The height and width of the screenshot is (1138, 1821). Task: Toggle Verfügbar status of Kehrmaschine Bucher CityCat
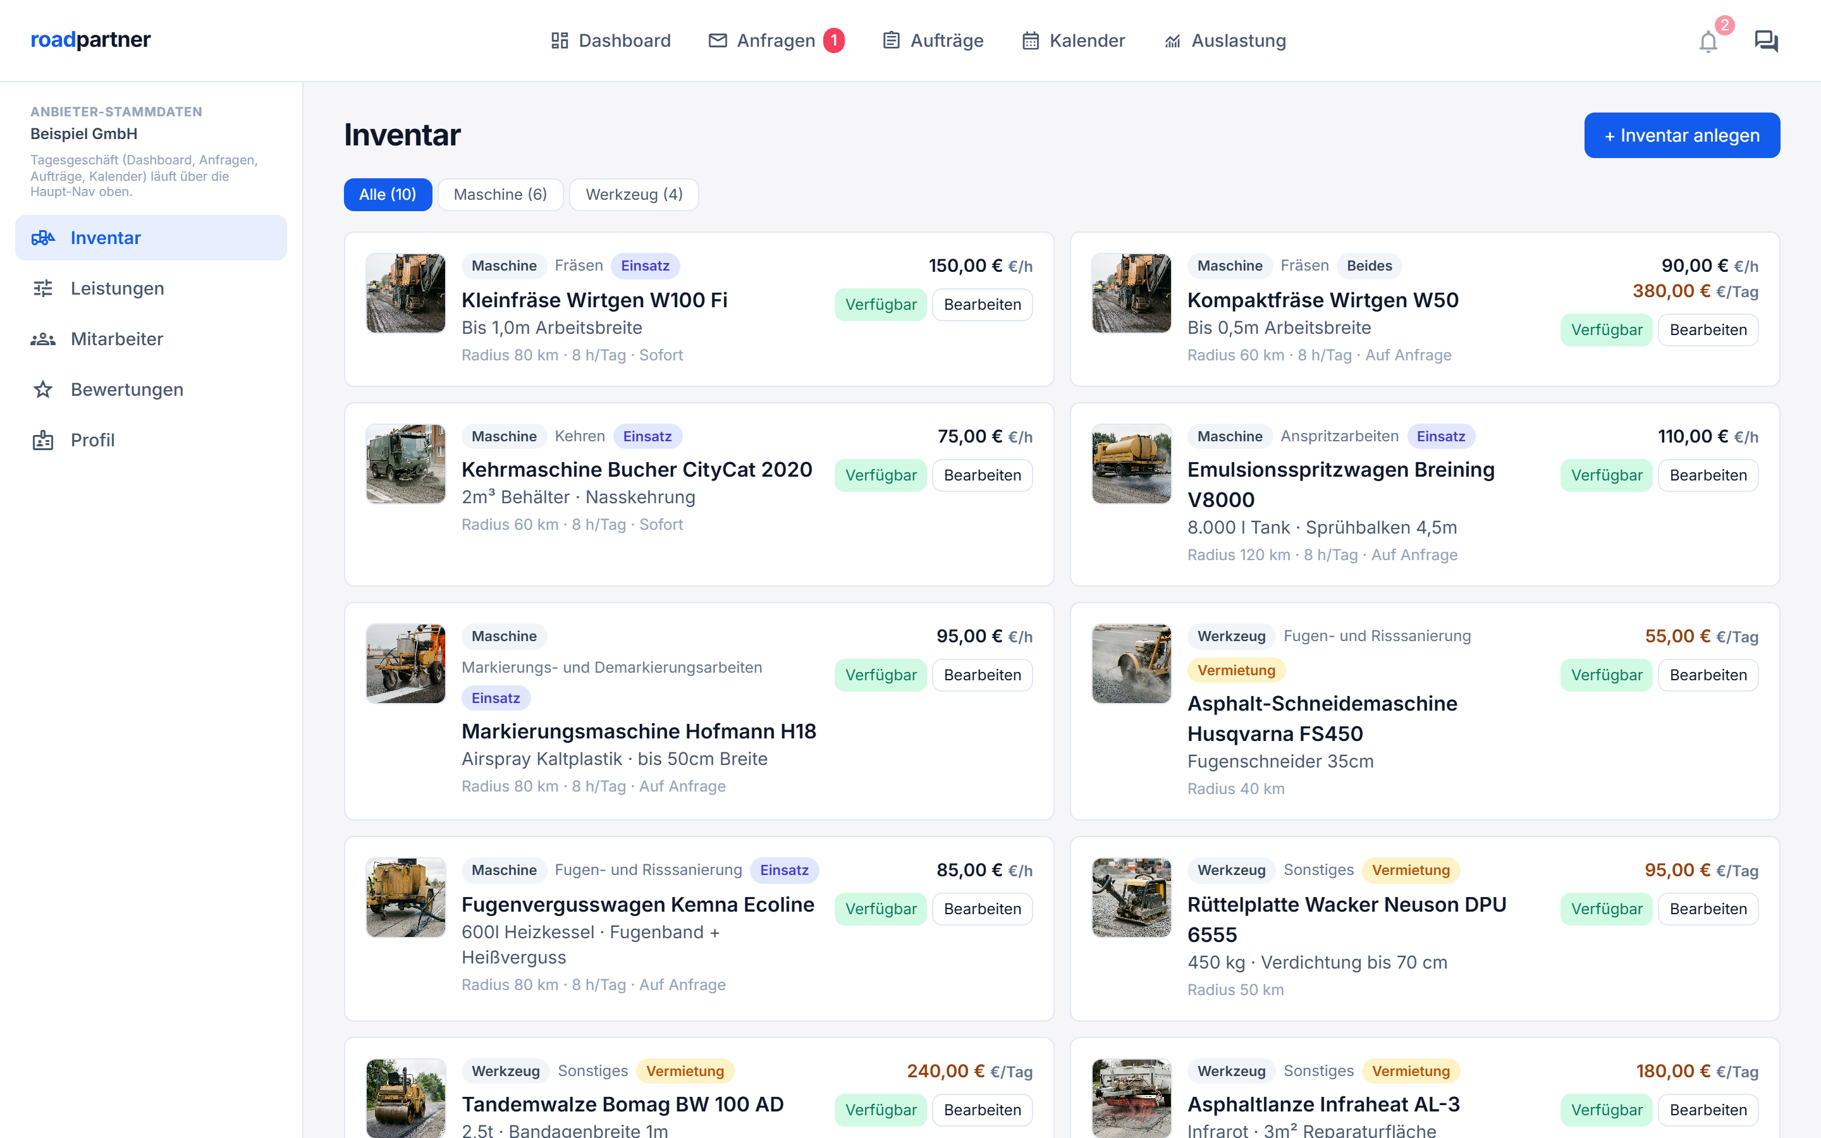[x=880, y=475]
